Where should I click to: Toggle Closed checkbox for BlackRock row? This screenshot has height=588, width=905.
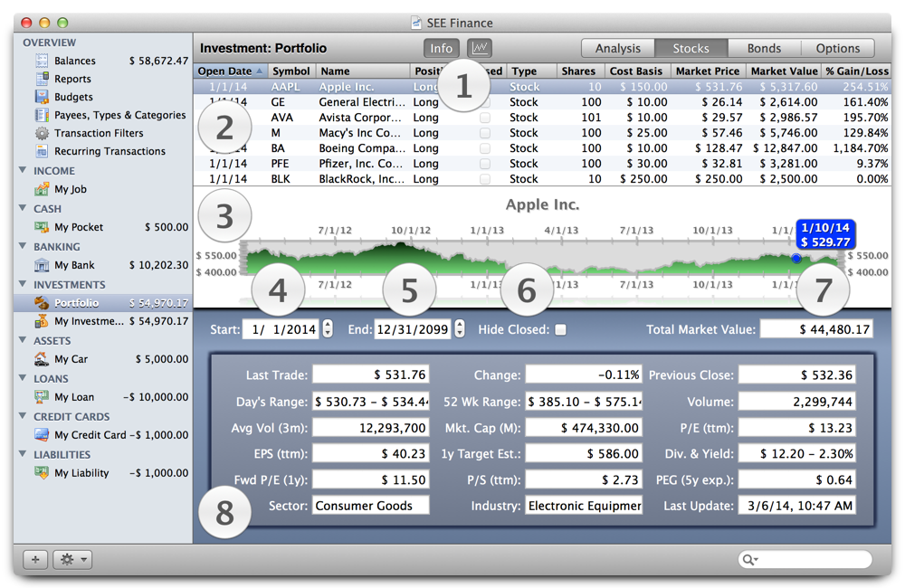pyautogui.click(x=485, y=179)
